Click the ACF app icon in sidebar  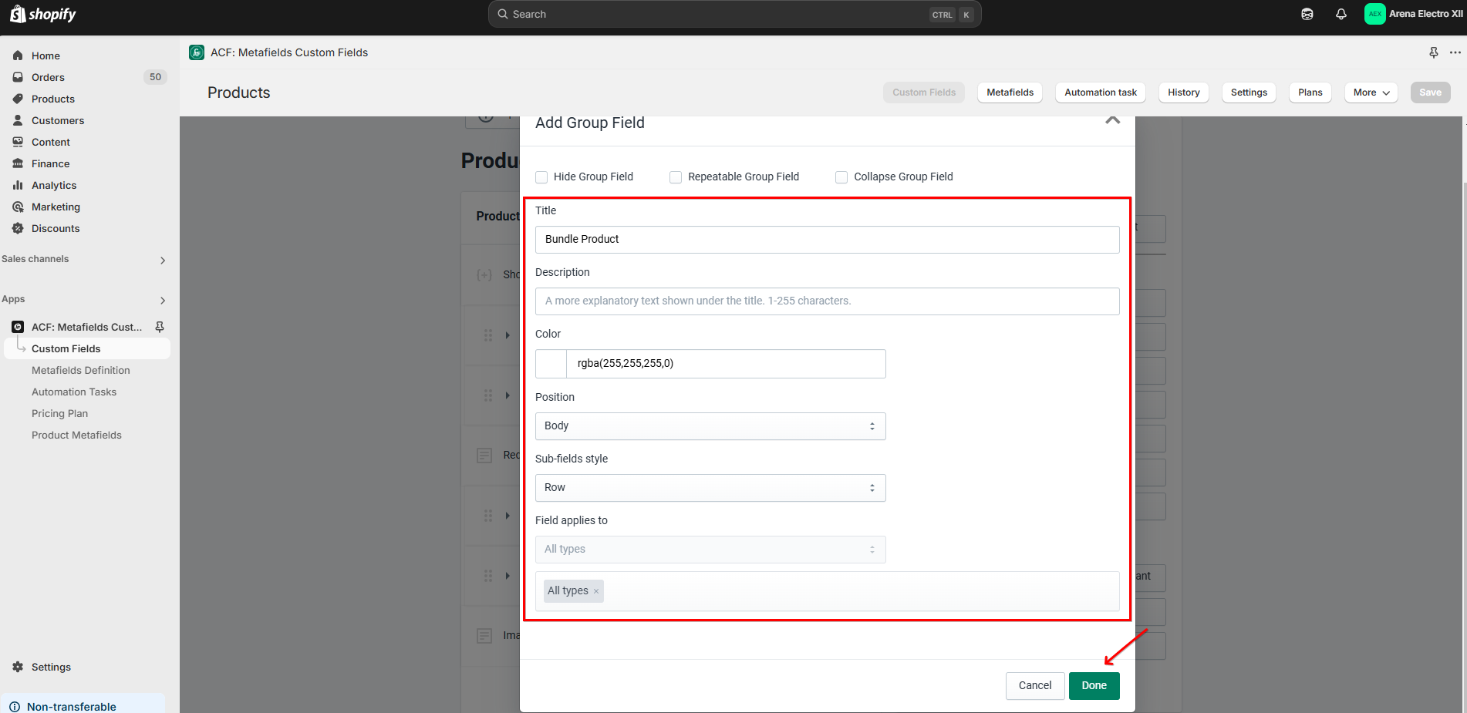[18, 327]
